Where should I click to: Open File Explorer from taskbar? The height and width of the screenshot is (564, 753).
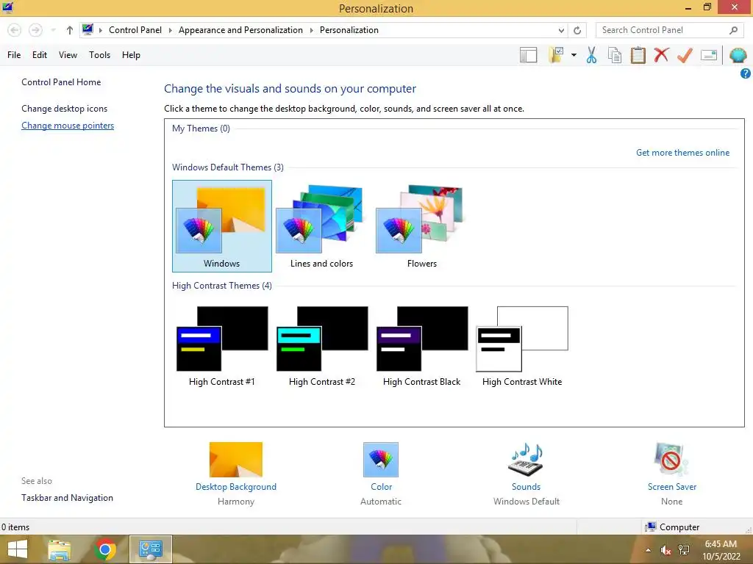60,549
